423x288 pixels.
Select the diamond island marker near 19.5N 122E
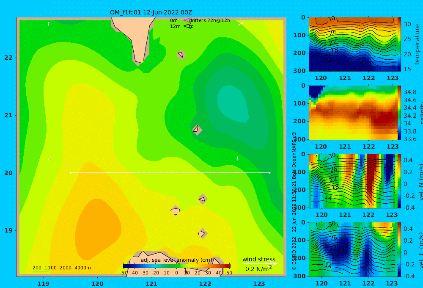coord(202,199)
